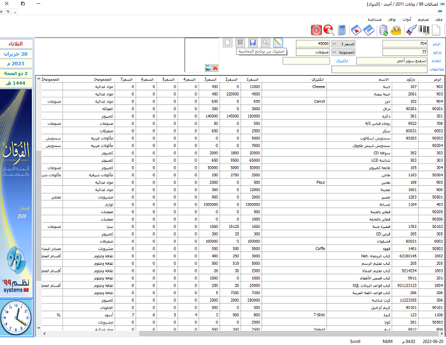446x345 pixels.
Task: Click the trash delete record icon
Action: click(x=240, y=42)
